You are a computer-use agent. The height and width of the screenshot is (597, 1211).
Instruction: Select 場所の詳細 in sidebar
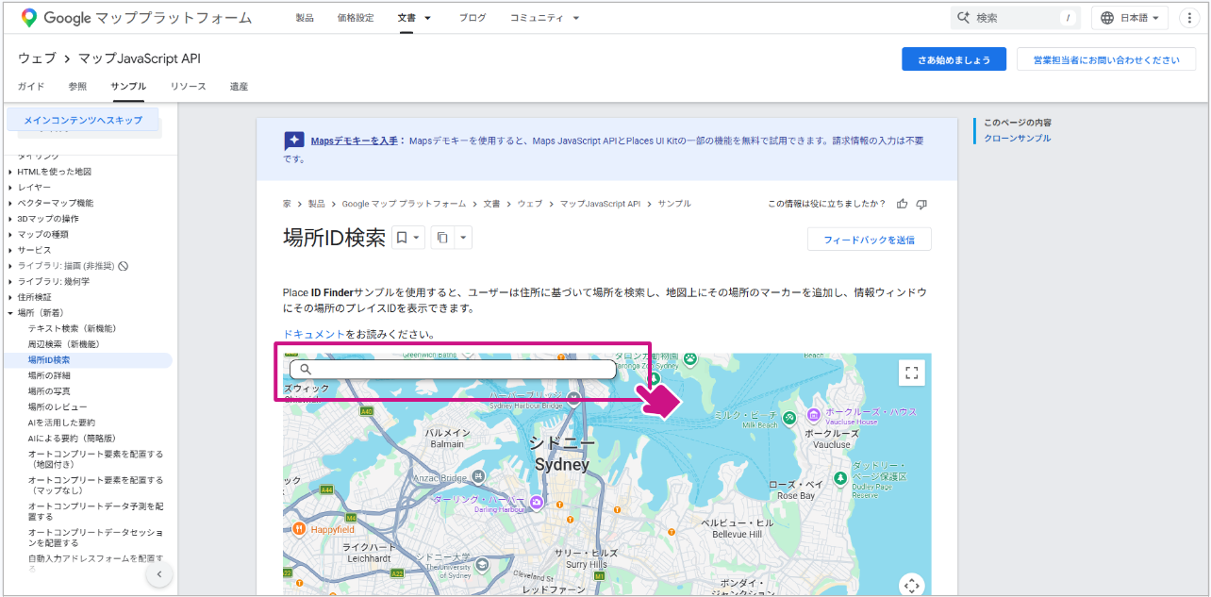pyautogui.click(x=49, y=375)
